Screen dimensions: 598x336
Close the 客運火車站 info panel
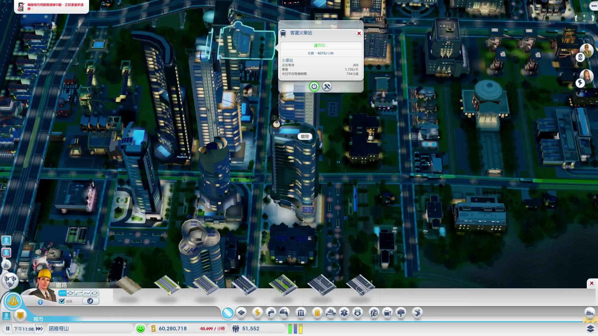pos(359,33)
